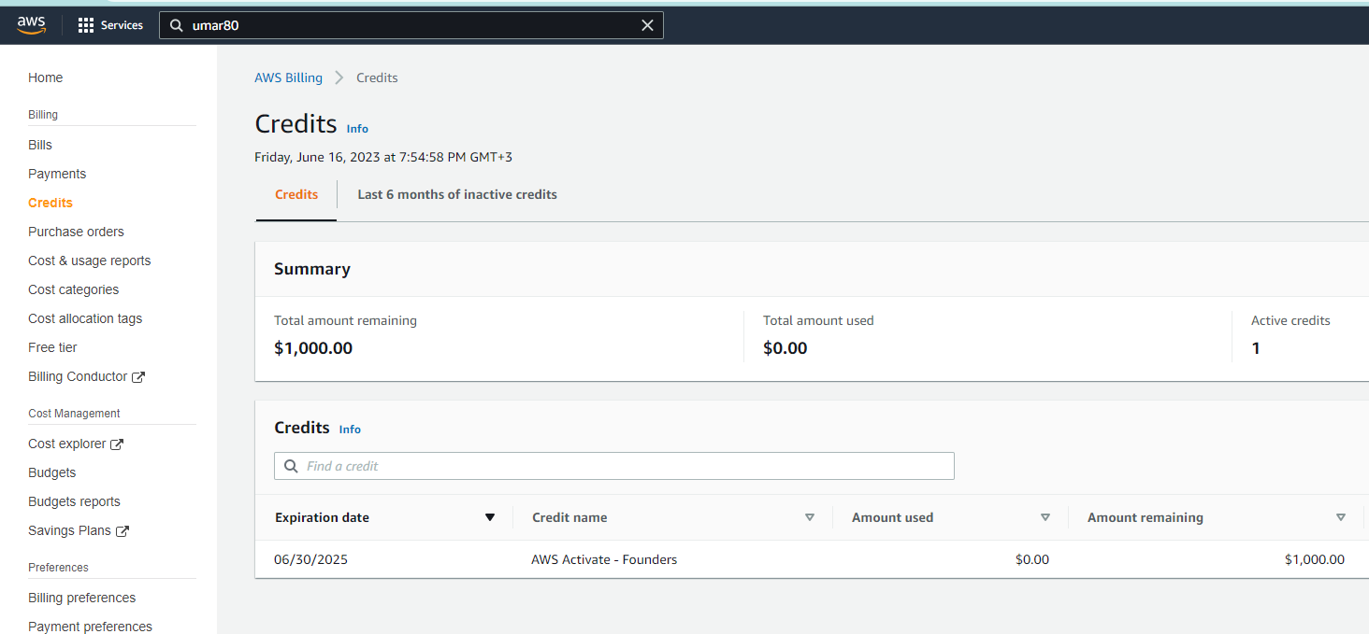Select Credits in the sidebar
The width and height of the screenshot is (1369, 634).
pyautogui.click(x=50, y=203)
